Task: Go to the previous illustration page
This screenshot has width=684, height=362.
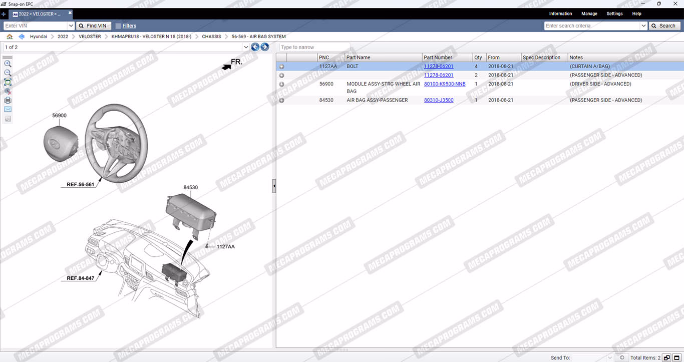Action: click(255, 47)
